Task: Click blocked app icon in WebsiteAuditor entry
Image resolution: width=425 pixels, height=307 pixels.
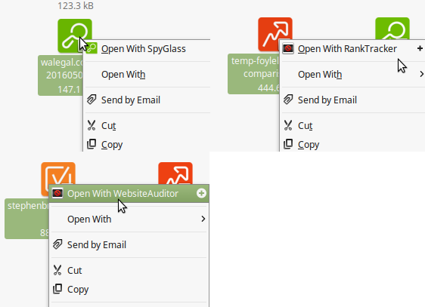Action: 57,193
